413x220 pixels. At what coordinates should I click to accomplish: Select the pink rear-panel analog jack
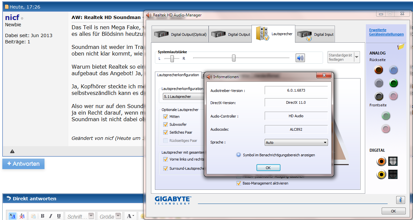pyautogui.click(x=393, y=96)
